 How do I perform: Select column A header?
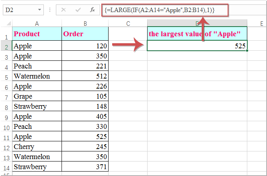coord(37,24)
